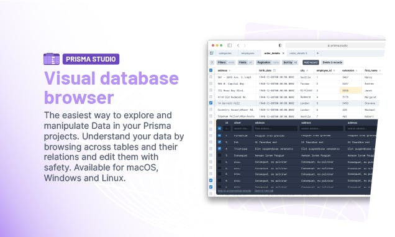Check the row checkbox for Michael
The height and width of the screenshot is (237, 395).
coord(211,109)
